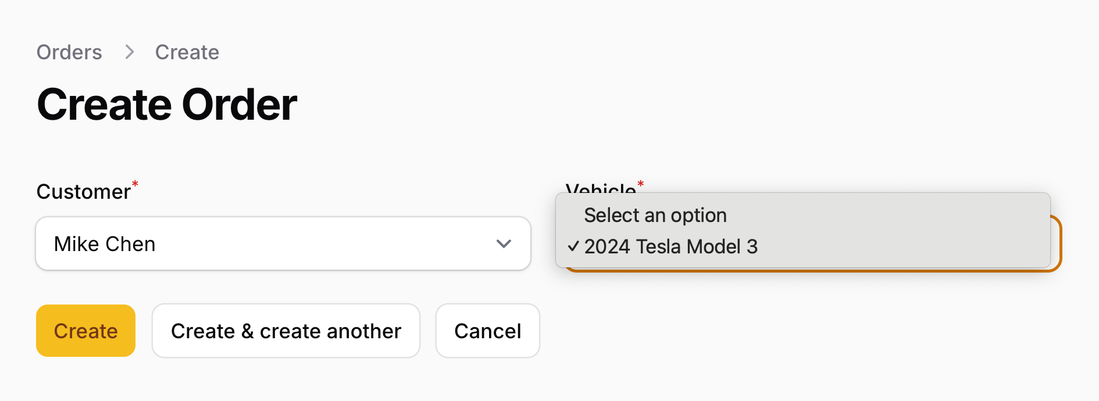This screenshot has height=401, width=1099.
Task: Click the Create breadcrumb item
Action: pyautogui.click(x=187, y=52)
